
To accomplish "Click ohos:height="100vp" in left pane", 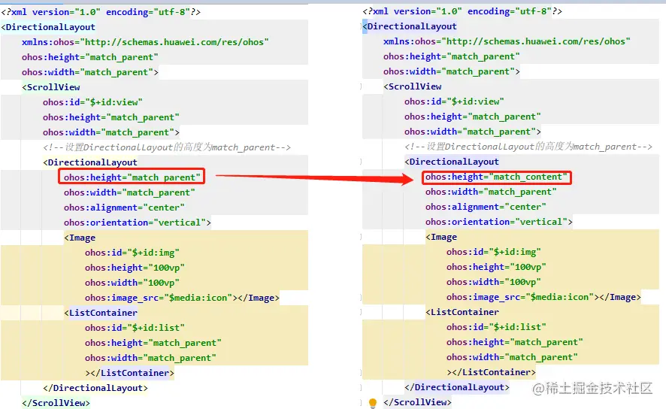I will (x=135, y=268).
